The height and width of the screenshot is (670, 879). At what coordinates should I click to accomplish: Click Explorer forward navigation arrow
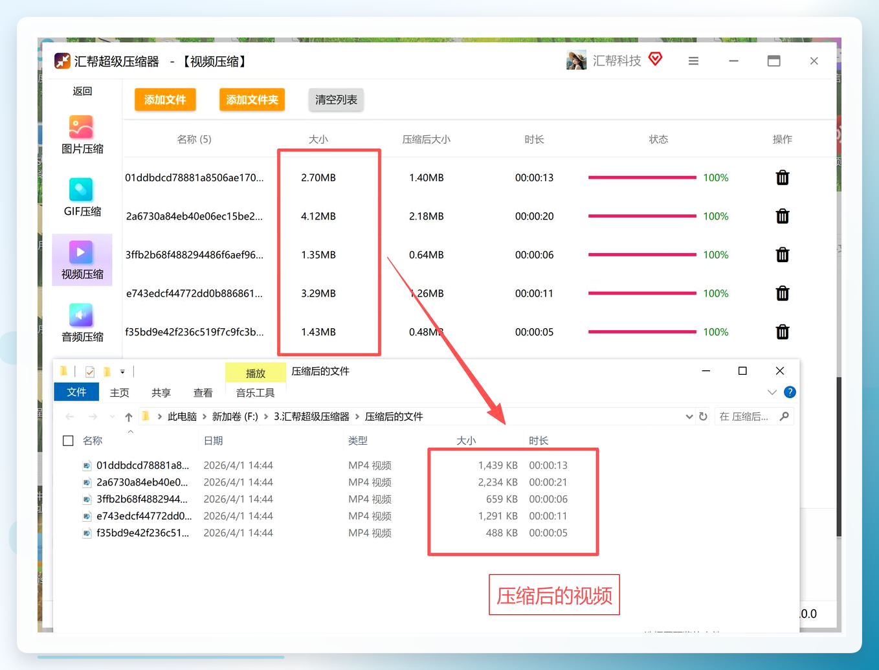[x=93, y=417]
